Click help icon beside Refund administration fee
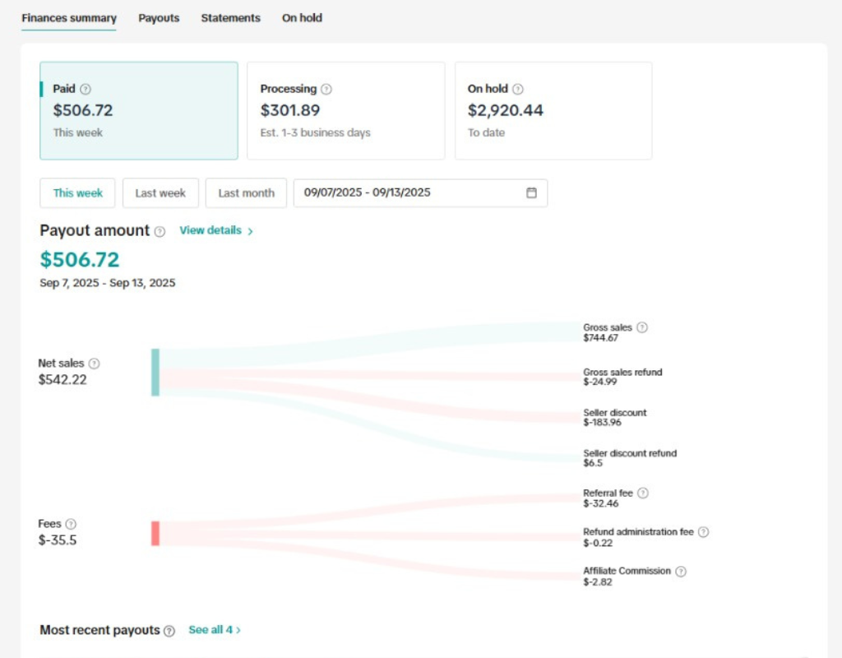 [703, 532]
